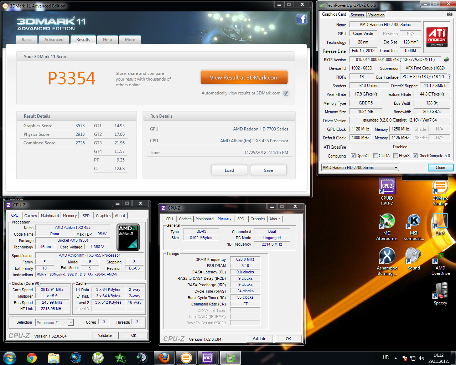The height and width of the screenshot is (365, 456).
Task: Click the BIOS Version field in GPU-Z
Action: point(395,60)
